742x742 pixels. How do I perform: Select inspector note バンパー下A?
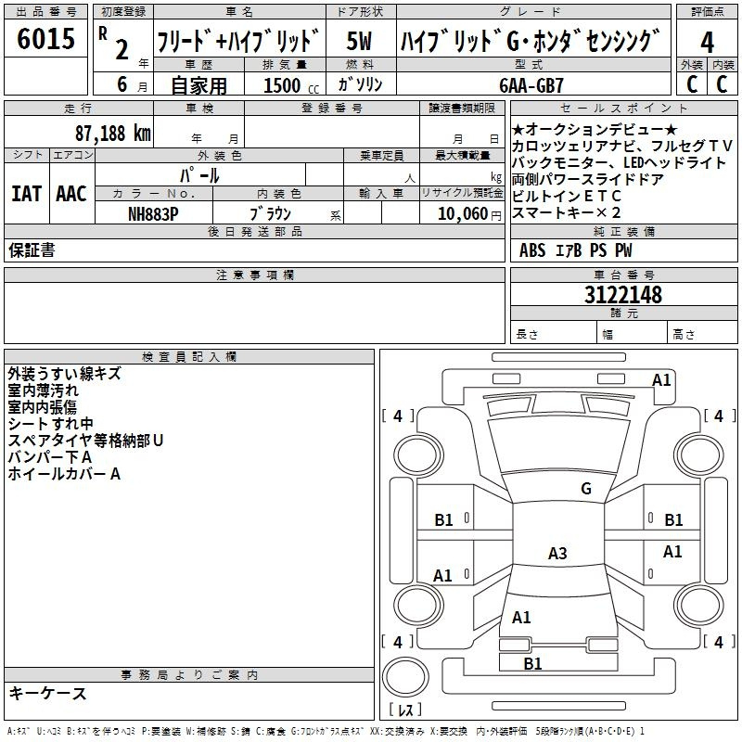click(50, 457)
